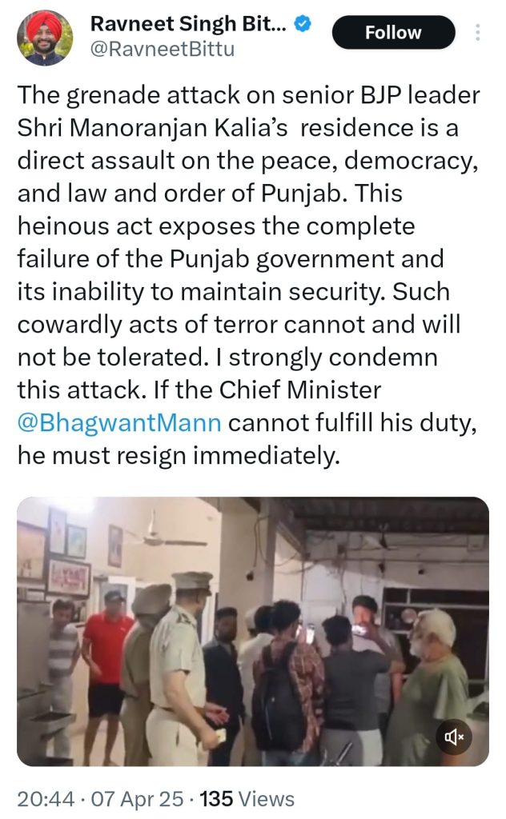Screen dimensions: 506x819
Task: Click the blue verified badge
Action: (303, 23)
